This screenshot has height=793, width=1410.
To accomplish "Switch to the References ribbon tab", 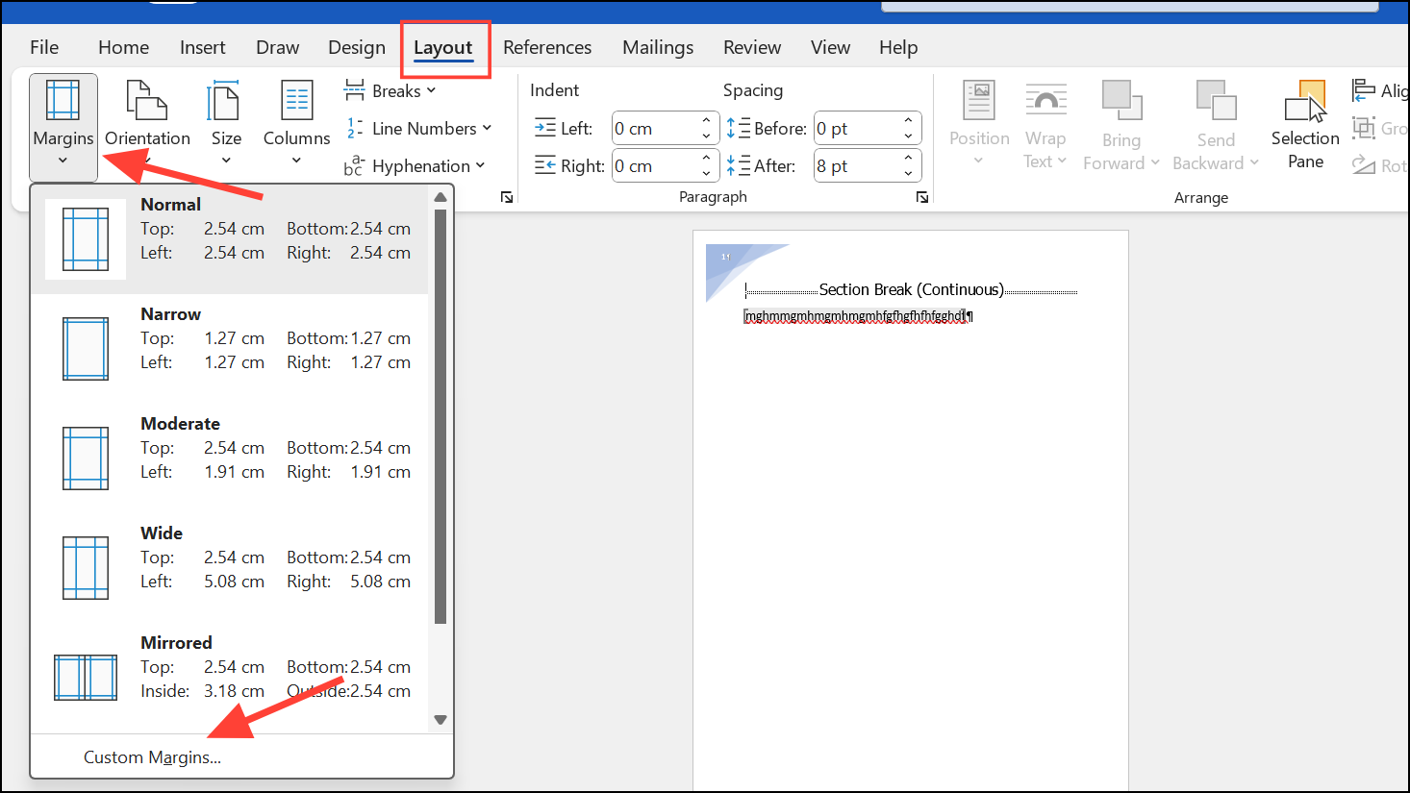I will (546, 46).
